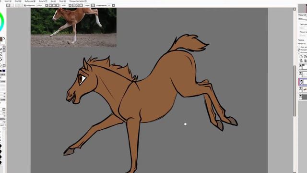Select radio button above the layer buttons
307x173 pixels.
pos(299,52)
